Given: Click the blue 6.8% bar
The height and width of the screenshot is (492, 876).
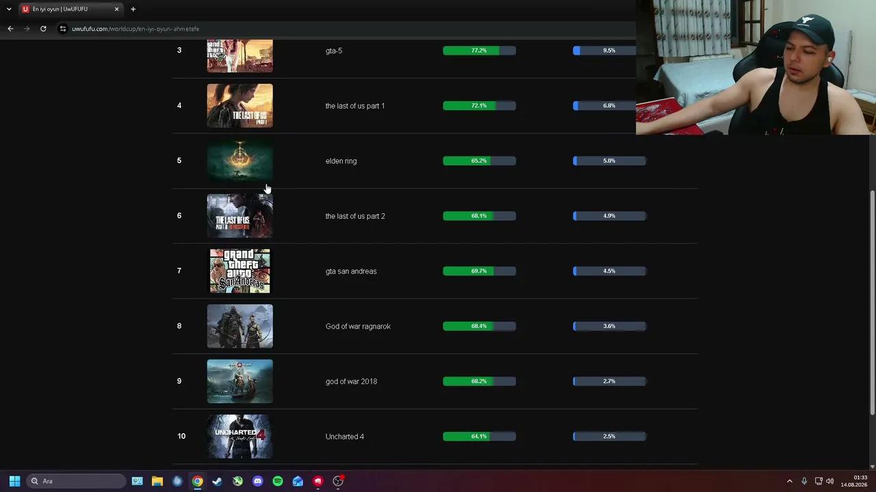Looking at the screenshot, I should pos(604,106).
